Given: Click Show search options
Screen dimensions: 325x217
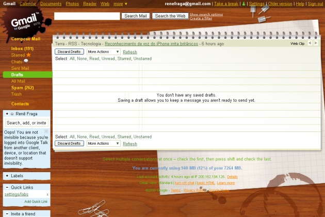Looking at the screenshot, I should [206, 14].
